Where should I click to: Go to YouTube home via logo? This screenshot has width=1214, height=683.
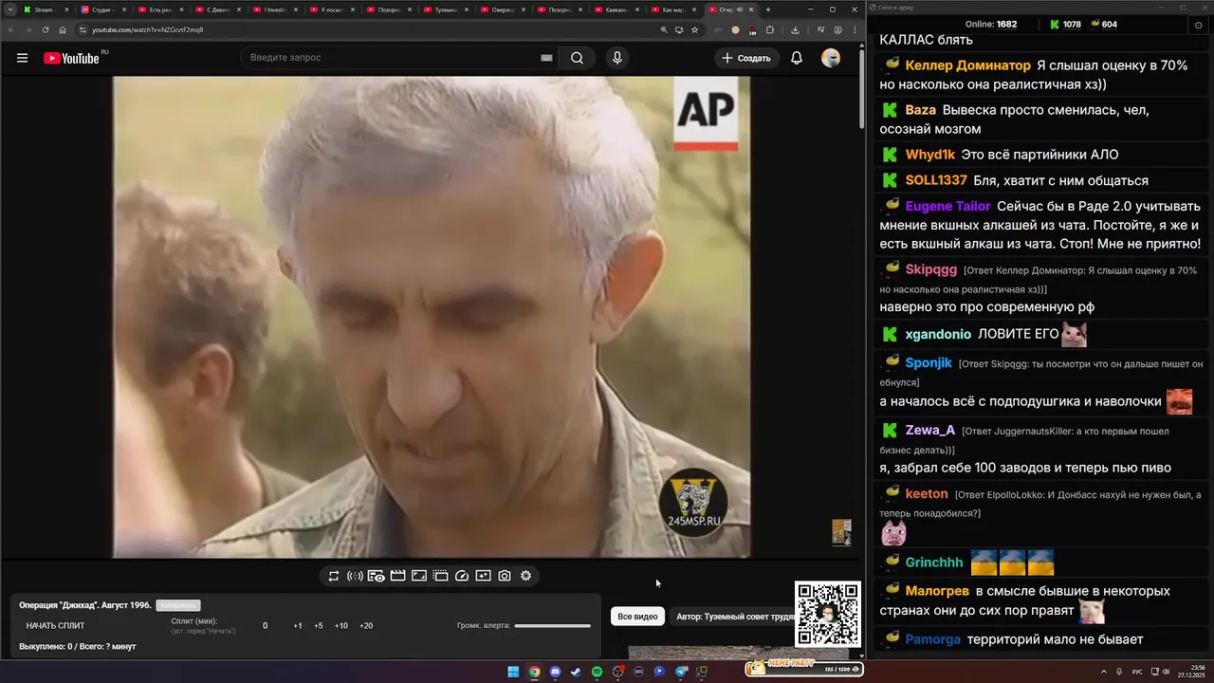click(71, 58)
